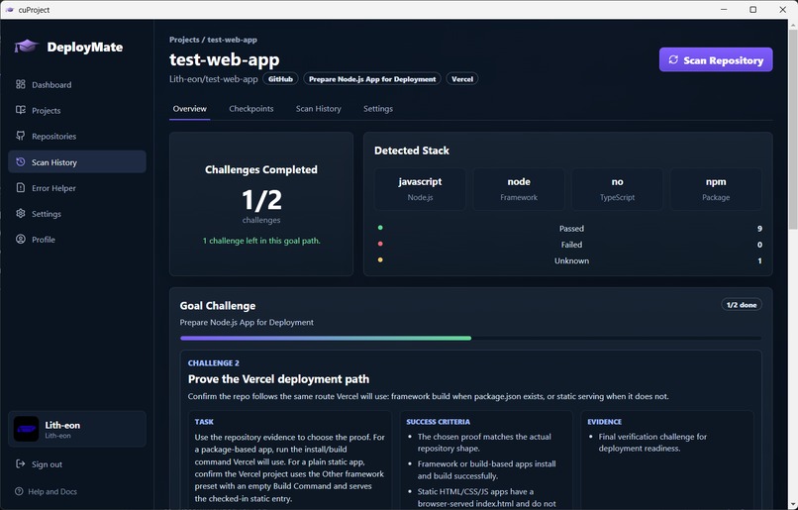Image resolution: width=798 pixels, height=510 pixels.
Task: Open the project Settings tab
Action: 377,108
